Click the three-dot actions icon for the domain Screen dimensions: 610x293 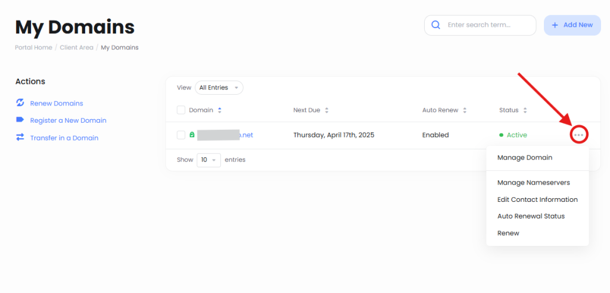578,135
